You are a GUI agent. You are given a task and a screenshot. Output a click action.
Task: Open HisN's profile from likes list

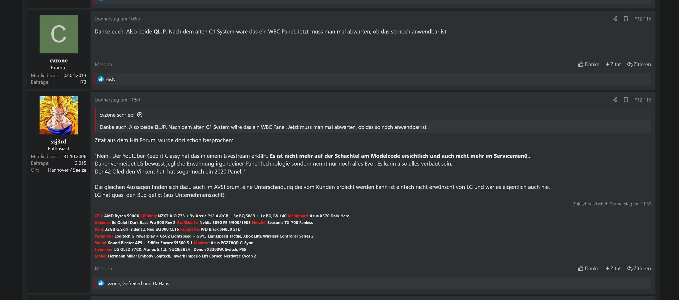pyautogui.click(x=110, y=79)
